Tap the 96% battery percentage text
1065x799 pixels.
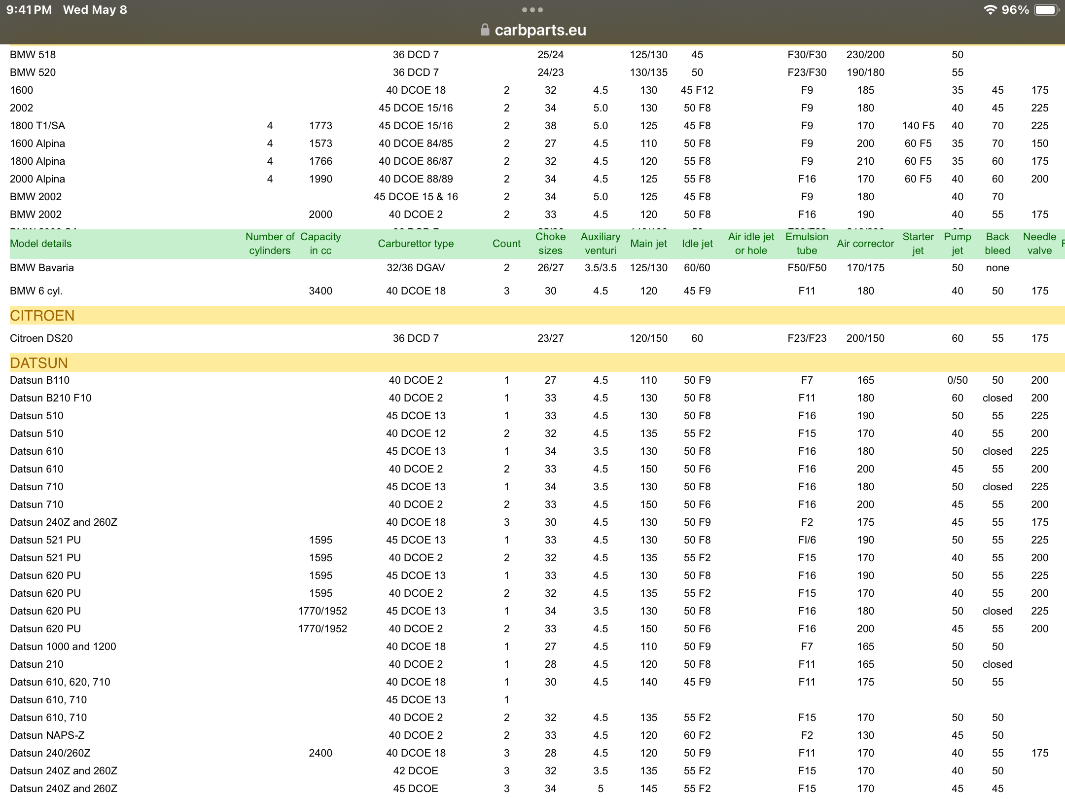pyautogui.click(x=1015, y=10)
